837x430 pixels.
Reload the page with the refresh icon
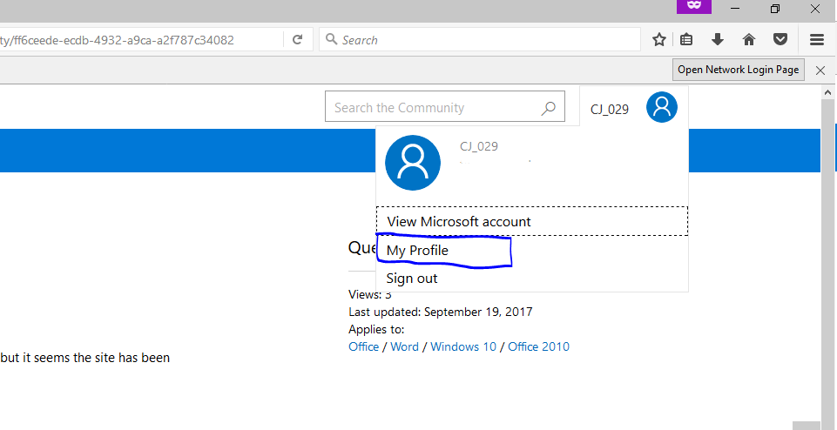click(x=298, y=39)
